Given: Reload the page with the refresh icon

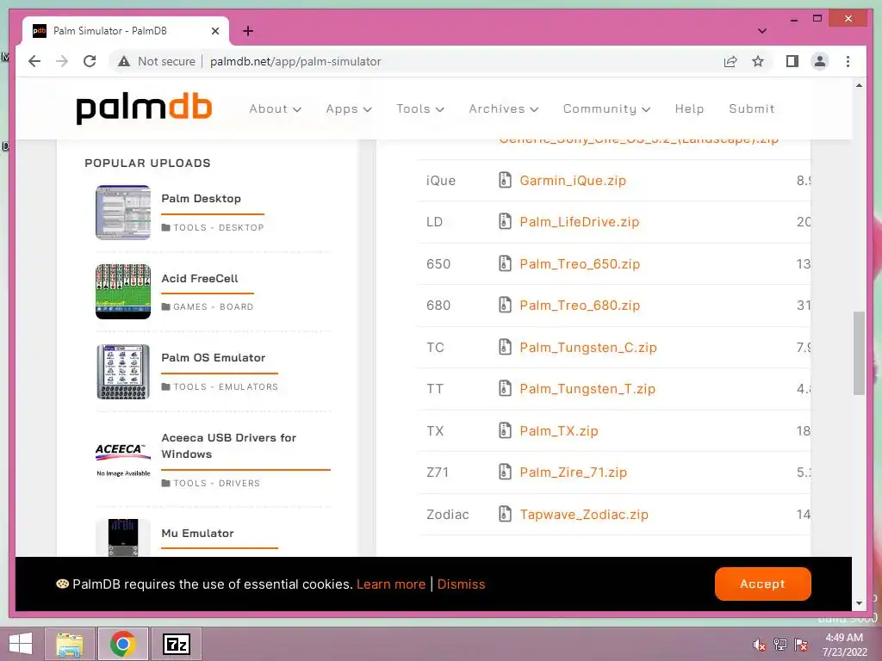Looking at the screenshot, I should pos(90,61).
